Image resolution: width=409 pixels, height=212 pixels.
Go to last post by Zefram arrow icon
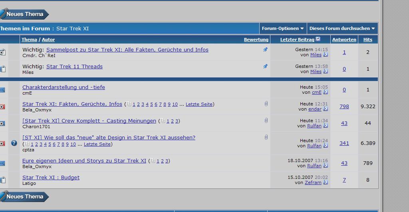pos(326,182)
